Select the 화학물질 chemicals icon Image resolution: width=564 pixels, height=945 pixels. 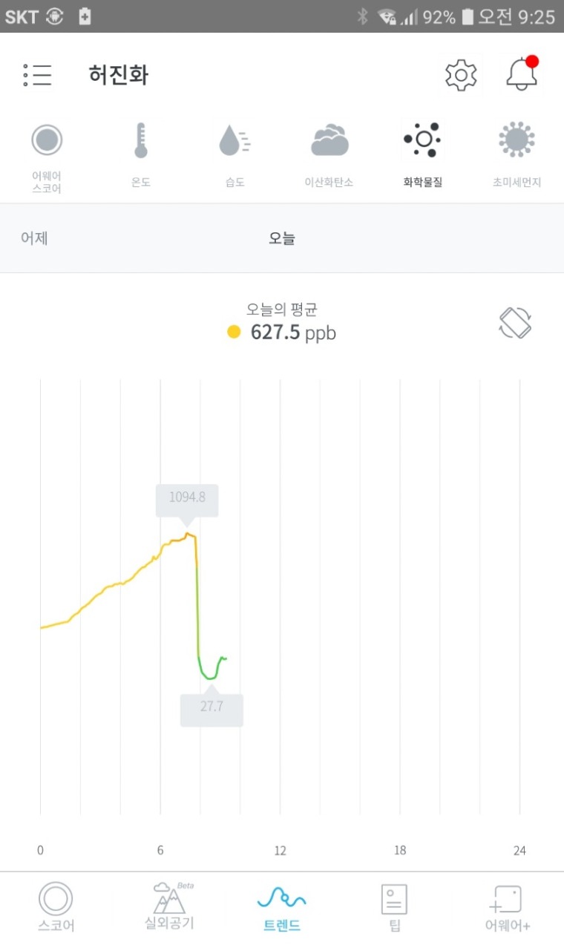coord(422,140)
